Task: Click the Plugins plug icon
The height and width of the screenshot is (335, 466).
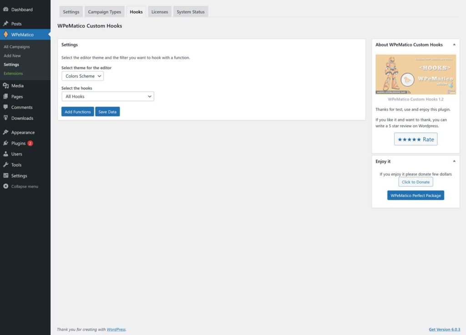Action: click(x=5, y=143)
